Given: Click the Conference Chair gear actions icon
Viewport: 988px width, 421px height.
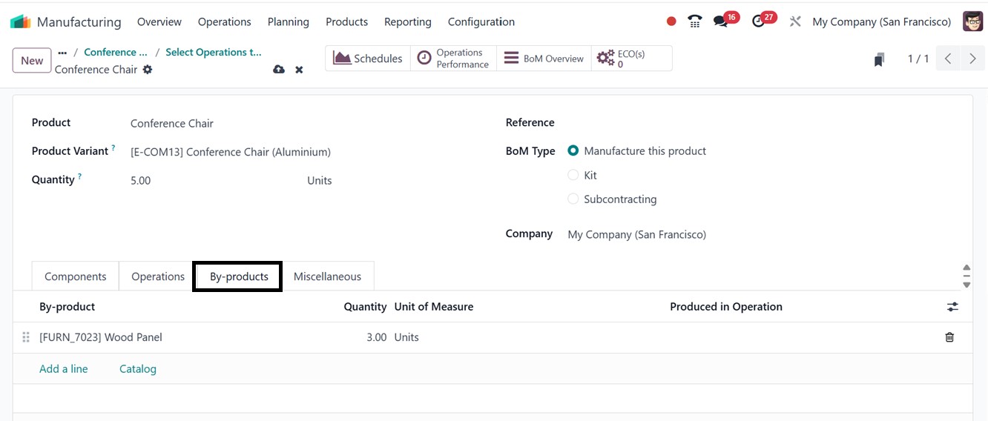Looking at the screenshot, I should [148, 70].
